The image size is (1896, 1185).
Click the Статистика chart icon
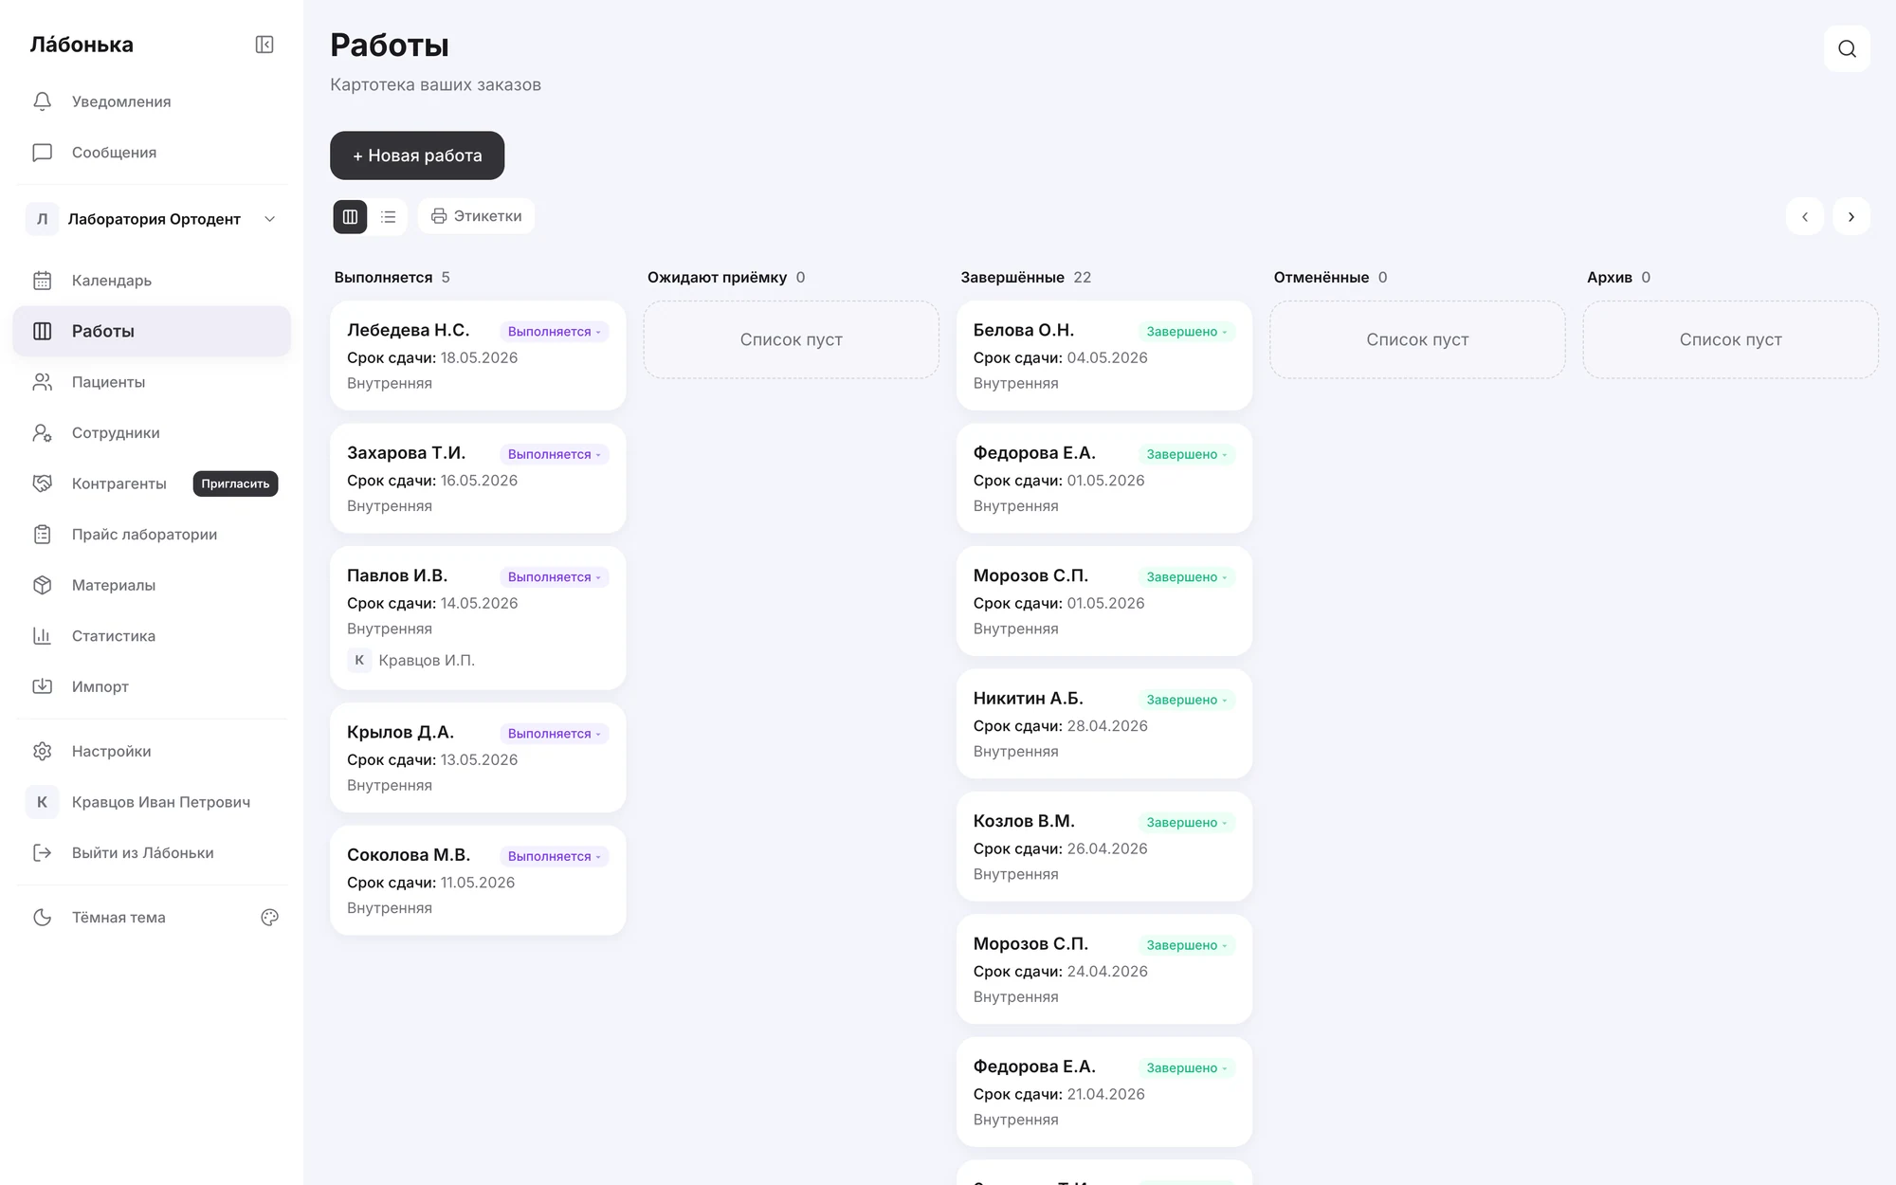tap(42, 636)
